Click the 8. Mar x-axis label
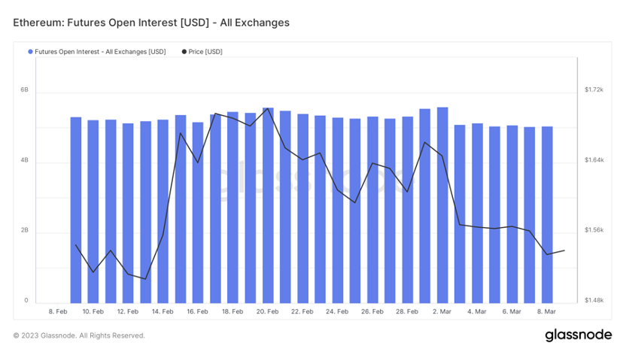The image size is (626, 352). pyautogui.click(x=546, y=311)
